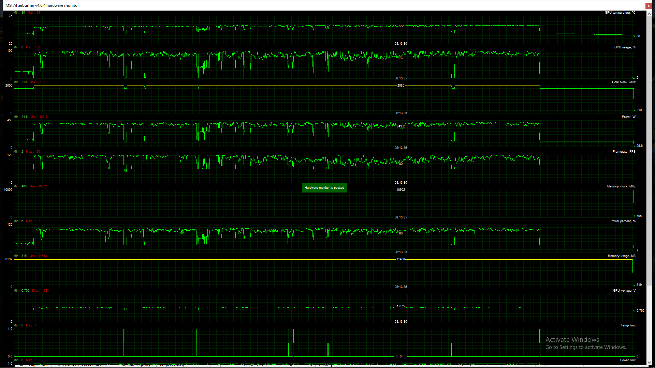
Task: Click the MSI Afterburner window title bar
Action: 239,5
